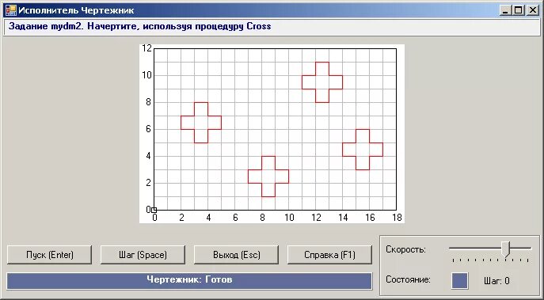Click the Состояние label
The image size is (544, 300).
click(408, 279)
